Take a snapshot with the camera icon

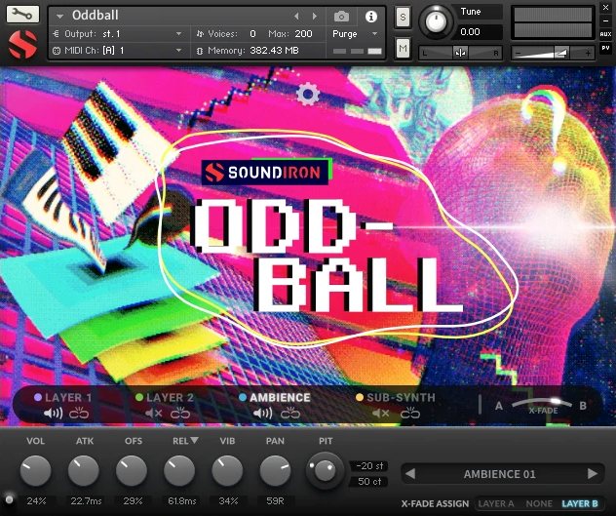tap(341, 17)
